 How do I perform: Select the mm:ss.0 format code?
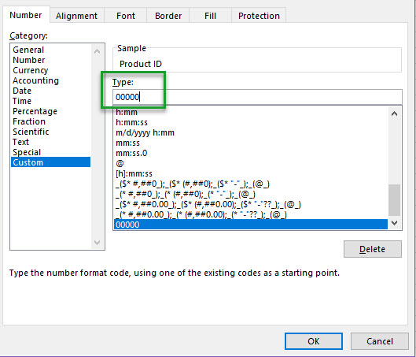coord(250,153)
